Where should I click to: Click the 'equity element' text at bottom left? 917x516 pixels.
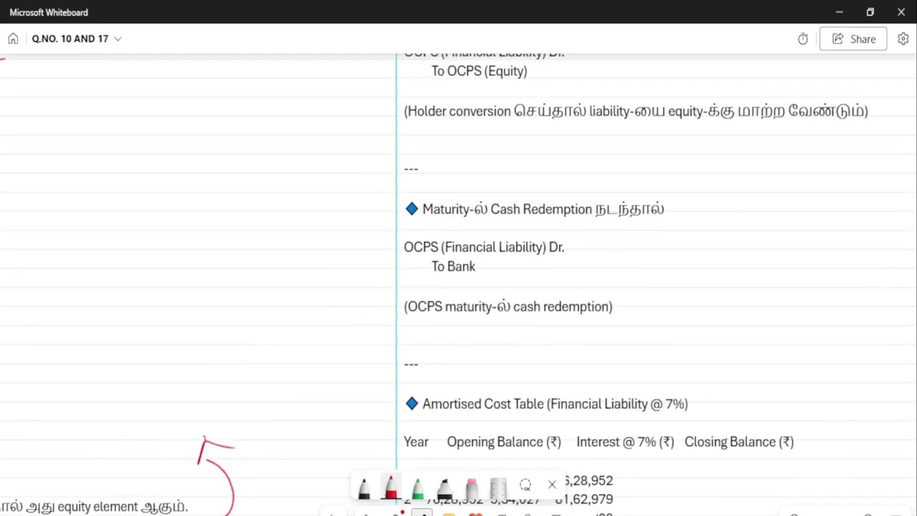pyautogui.click(x=97, y=507)
